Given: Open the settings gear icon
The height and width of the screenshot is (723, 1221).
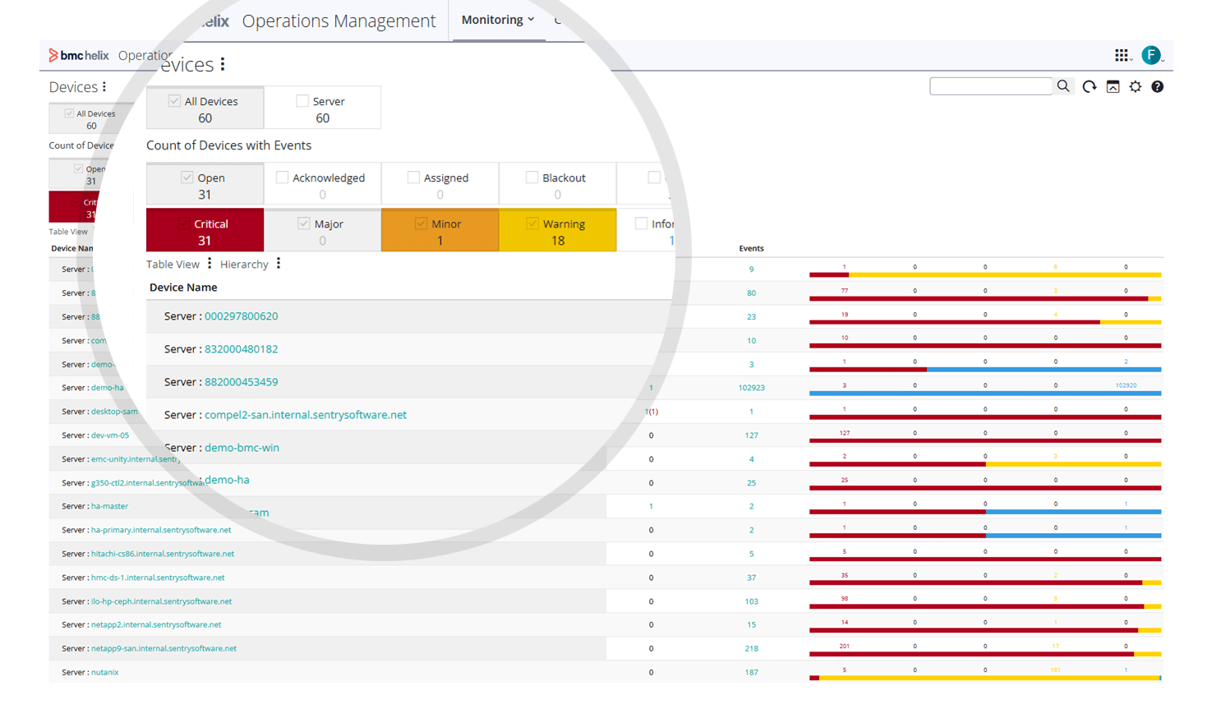Looking at the screenshot, I should 1135,86.
